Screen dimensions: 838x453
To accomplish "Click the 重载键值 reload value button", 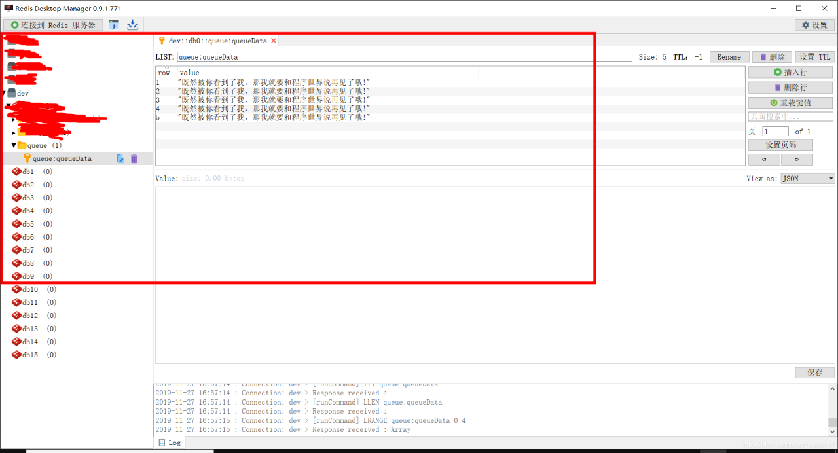I will point(790,103).
